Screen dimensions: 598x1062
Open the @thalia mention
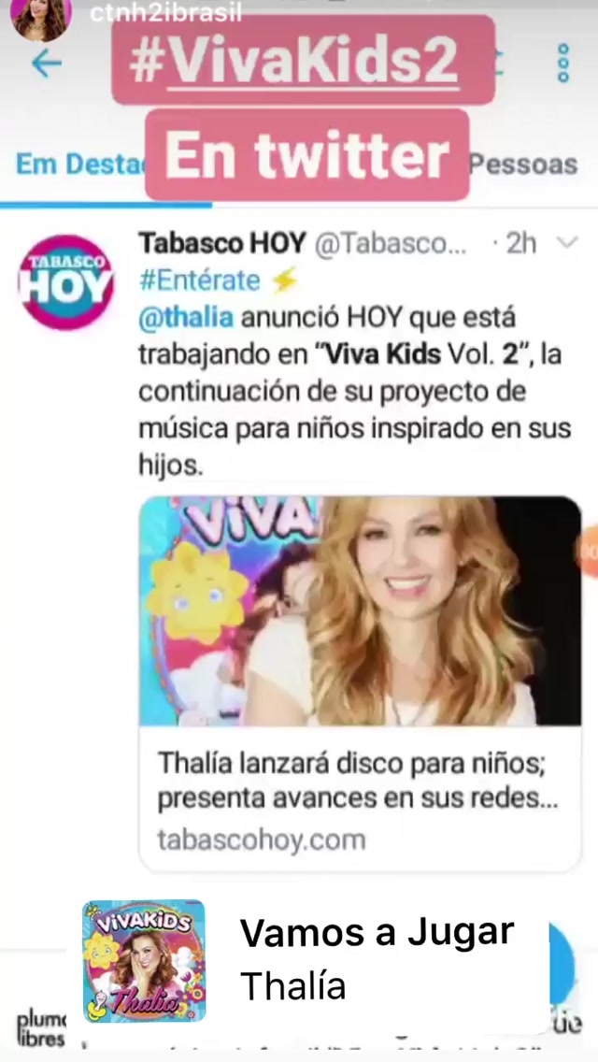(x=186, y=318)
